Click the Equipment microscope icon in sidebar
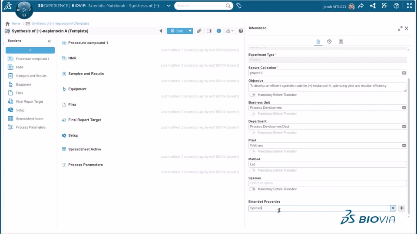 (x=10, y=84)
